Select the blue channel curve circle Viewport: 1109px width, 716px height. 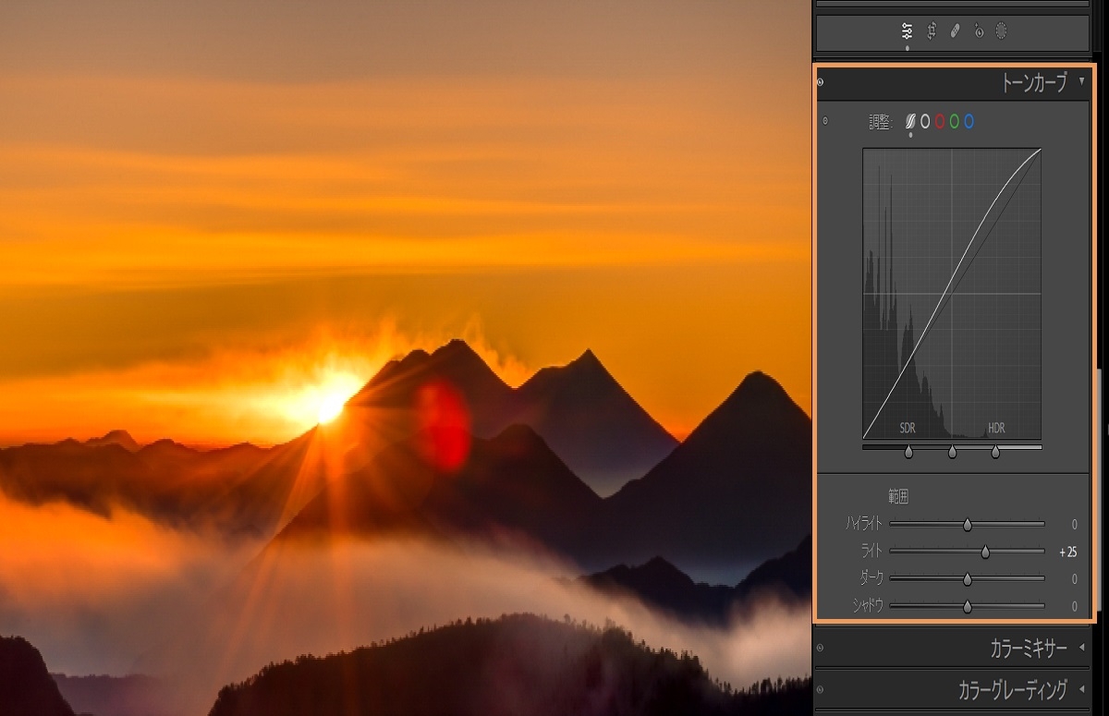point(969,122)
